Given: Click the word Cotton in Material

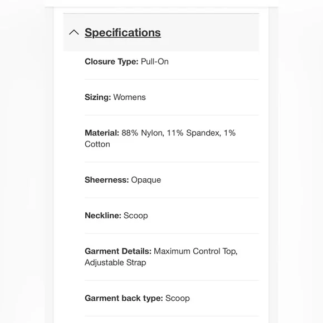Looking at the screenshot, I should click(x=97, y=144).
